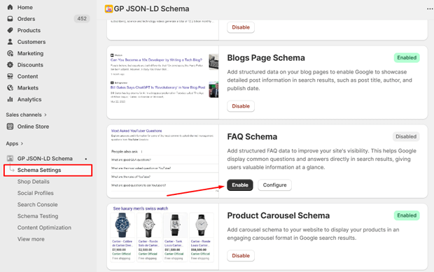Click Enabled badge on Blogs Page Schema
Viewport: 434px width, 272px height.
(x=407, y=58)
